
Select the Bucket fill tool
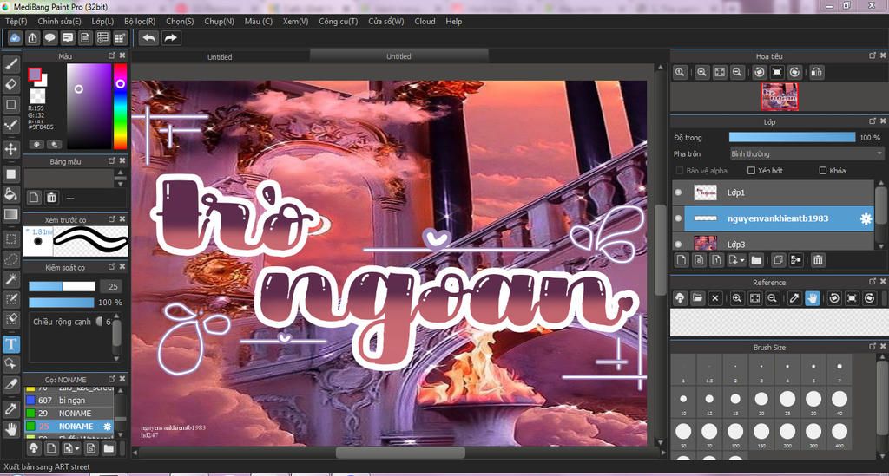10,194
